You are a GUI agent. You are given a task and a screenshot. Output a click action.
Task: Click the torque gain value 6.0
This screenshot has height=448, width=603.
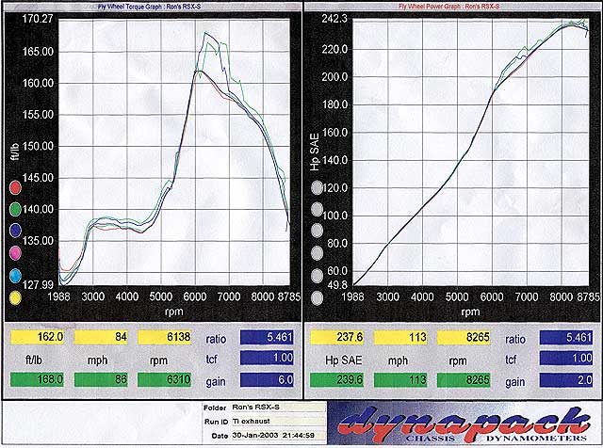point(271,379)
